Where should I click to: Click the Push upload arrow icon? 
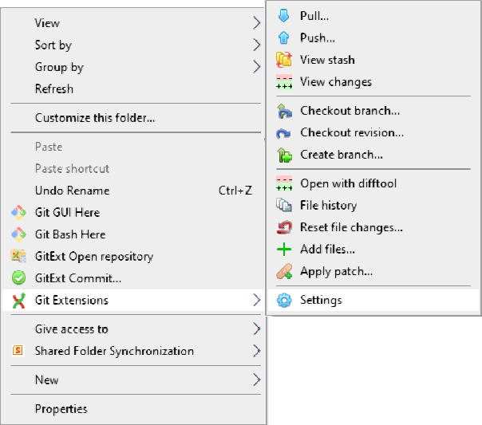(283, 37)
